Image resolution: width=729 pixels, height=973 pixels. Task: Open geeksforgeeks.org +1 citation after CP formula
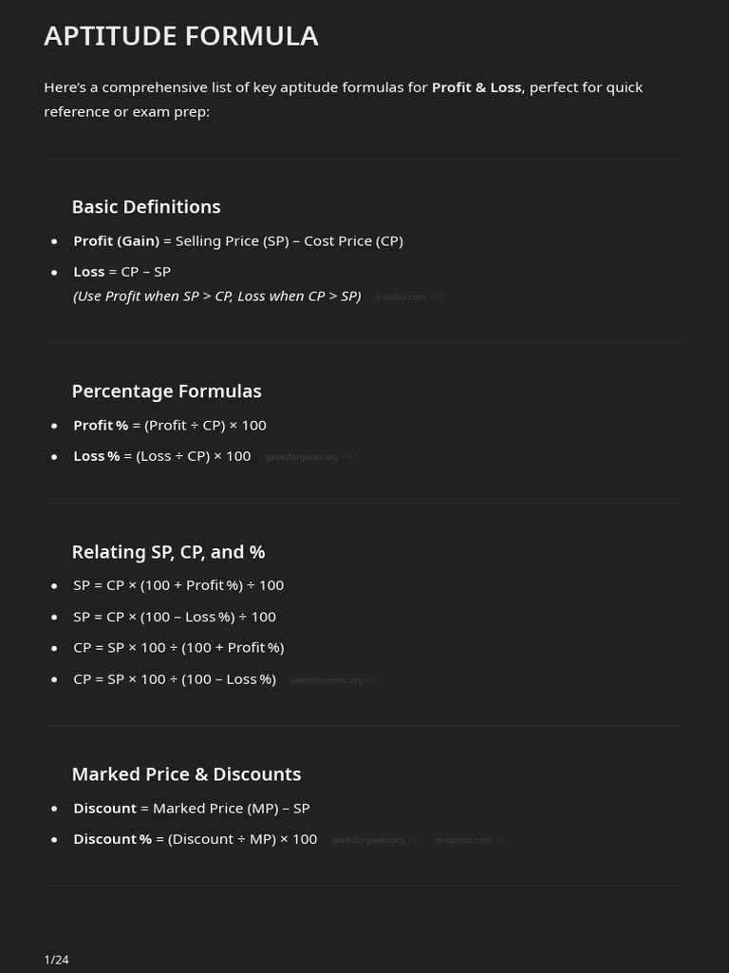(x=333, y=680)
